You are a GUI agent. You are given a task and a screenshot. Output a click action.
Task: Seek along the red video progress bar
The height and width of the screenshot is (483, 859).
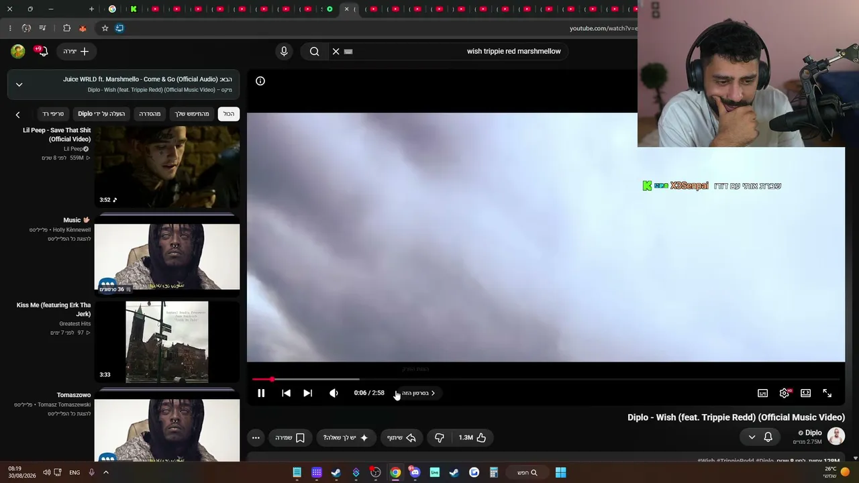point(546,380)
